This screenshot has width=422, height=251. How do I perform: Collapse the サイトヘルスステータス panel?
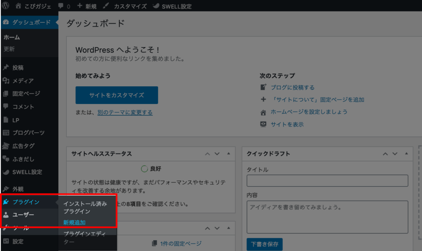click(x=228, y=154)
